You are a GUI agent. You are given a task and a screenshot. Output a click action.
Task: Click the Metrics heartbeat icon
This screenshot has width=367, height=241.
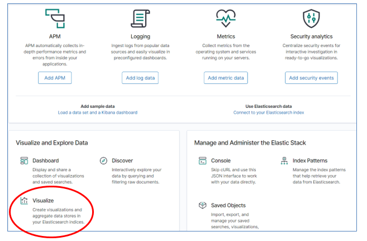click(226, 18)
